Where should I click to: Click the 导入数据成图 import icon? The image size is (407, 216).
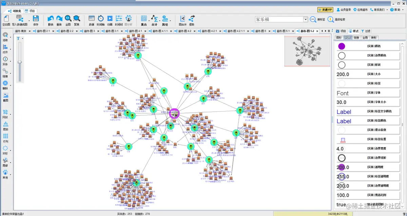click(19, 19)
